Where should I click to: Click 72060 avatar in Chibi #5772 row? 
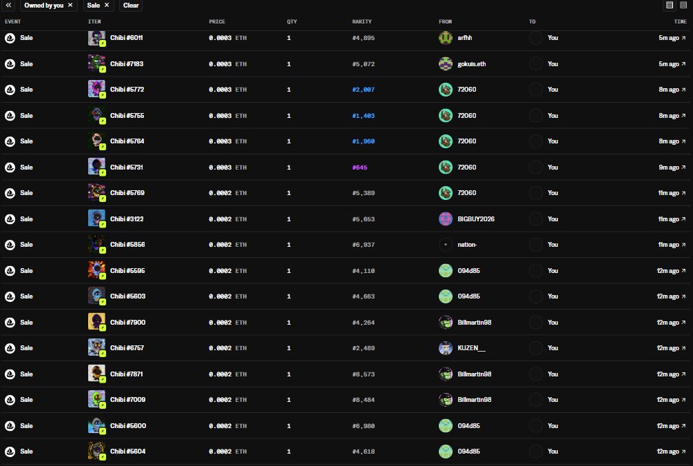446,90
